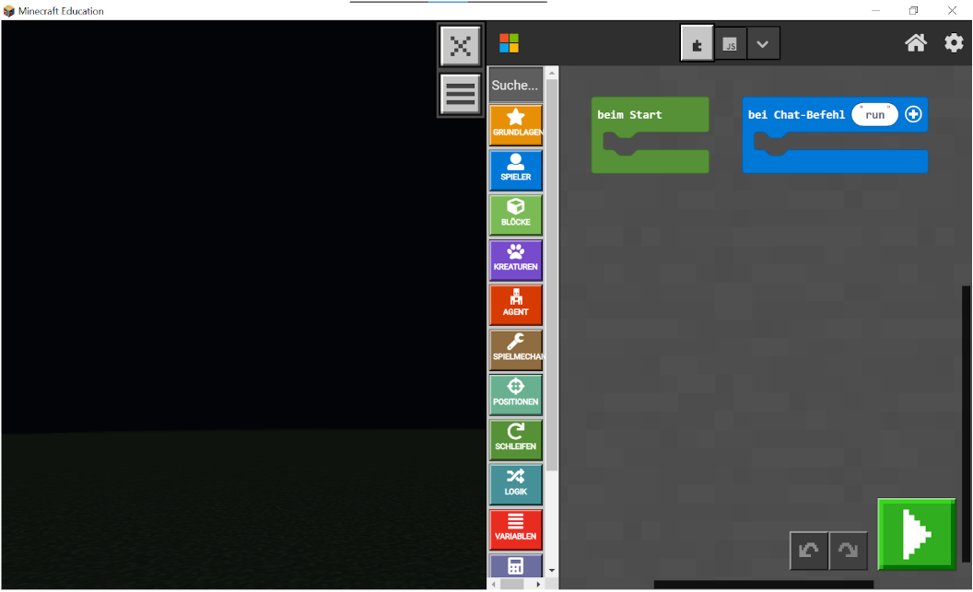Viewport: 973px width, 592px height.
Task: Click the Suche search field
Action: pos(515,85)
